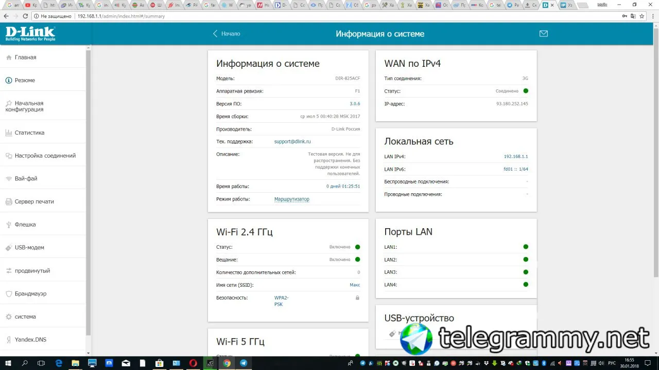Click the WPA2-PSK security link
The height and width of the screenshot is (370, 659).
point(282,301)
